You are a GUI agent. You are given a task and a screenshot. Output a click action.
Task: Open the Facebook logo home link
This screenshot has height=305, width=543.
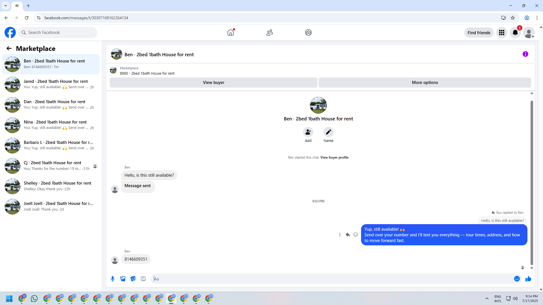[x=10, y=33]
